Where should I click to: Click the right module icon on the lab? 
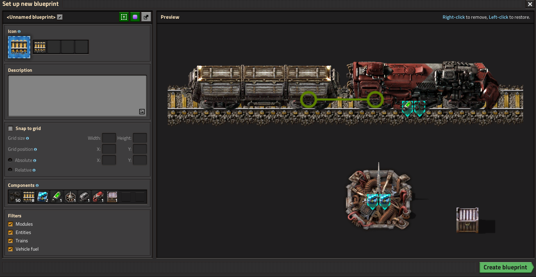pyautogui.click(x=385, y=201)
